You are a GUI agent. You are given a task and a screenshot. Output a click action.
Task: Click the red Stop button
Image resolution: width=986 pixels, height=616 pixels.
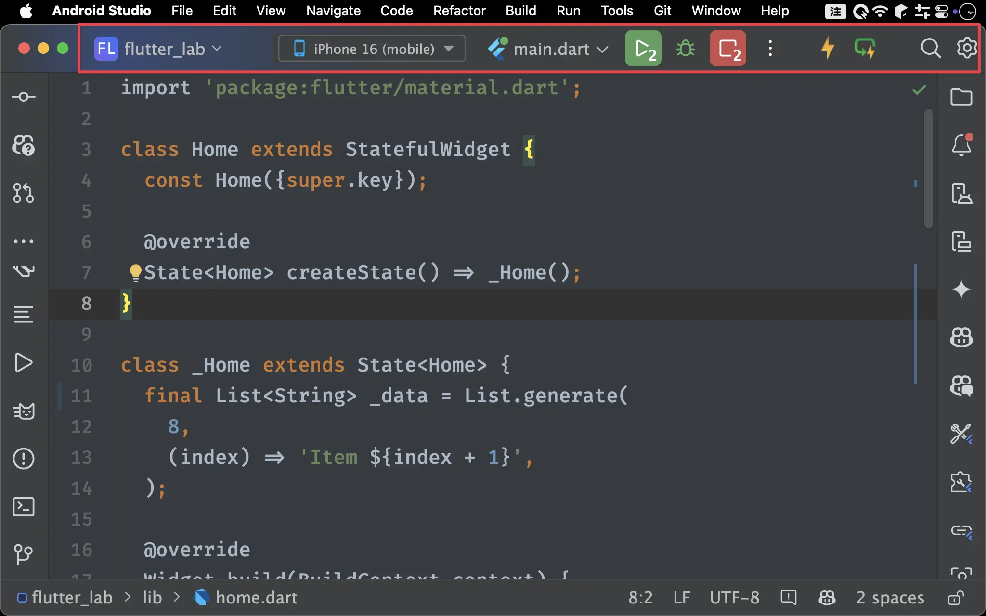727,48
